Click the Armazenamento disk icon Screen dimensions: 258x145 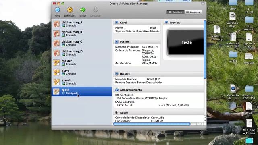117,90
